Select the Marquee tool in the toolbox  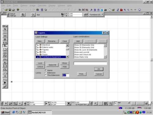5,33
